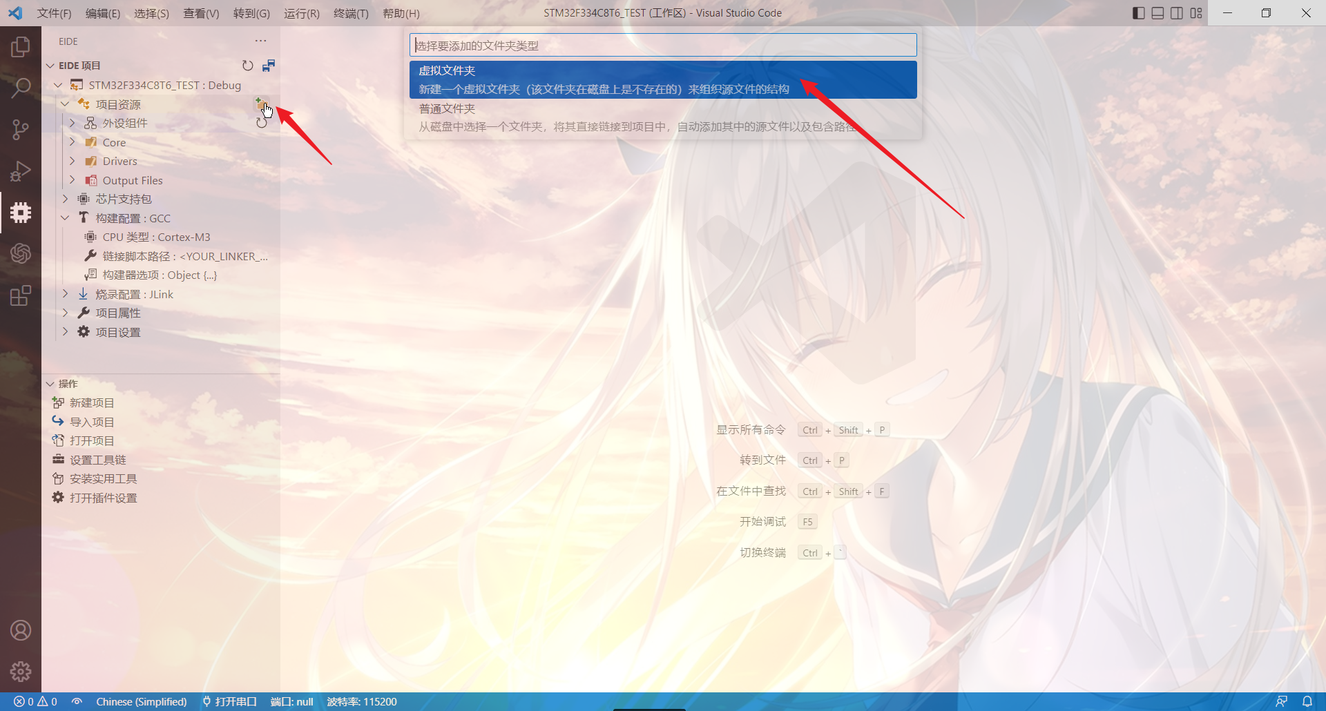
Task: Click the eye icon in status bar
Action: (x=77, y=701)
